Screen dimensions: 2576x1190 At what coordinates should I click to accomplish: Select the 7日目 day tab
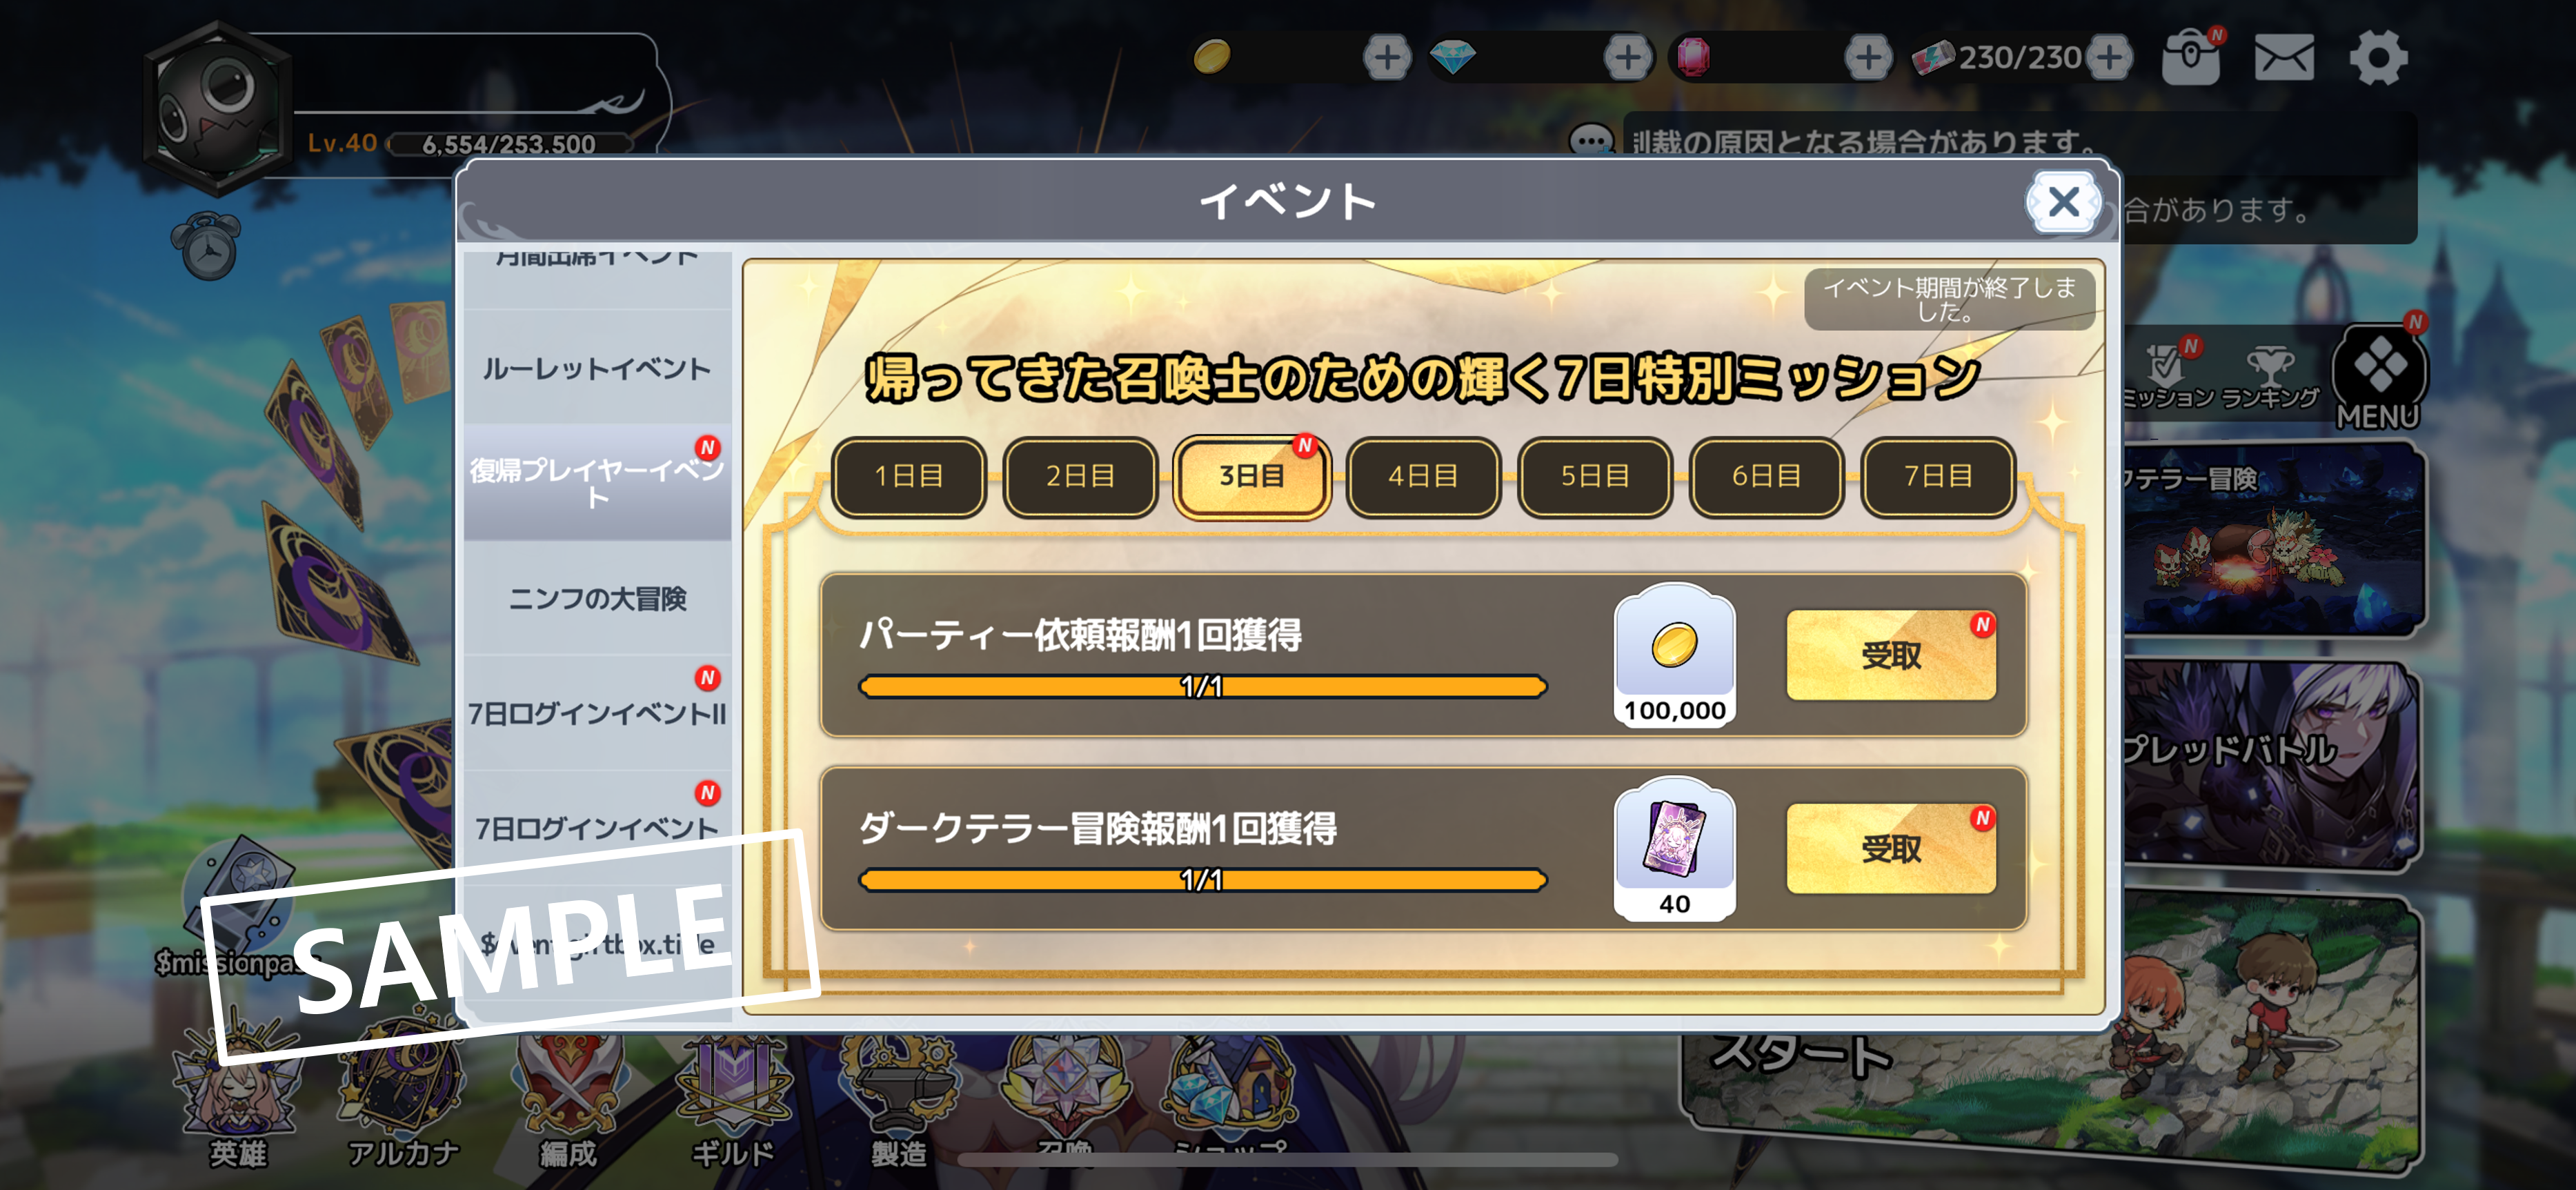click(x=1937, y=476)
